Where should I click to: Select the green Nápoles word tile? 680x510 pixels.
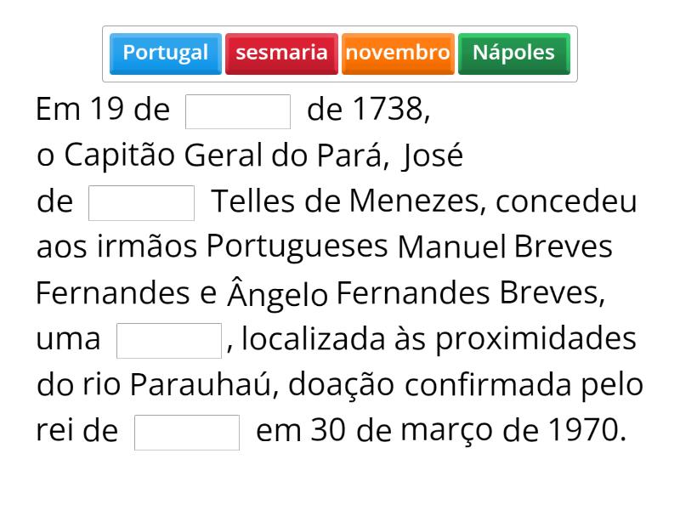[x=513, y=53]
